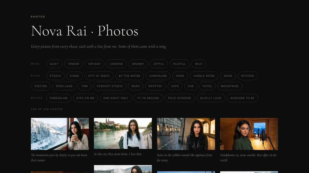Screen dimensions: 309x173
Task: Choose the Stage place chip
Action: tap(74, 76)
